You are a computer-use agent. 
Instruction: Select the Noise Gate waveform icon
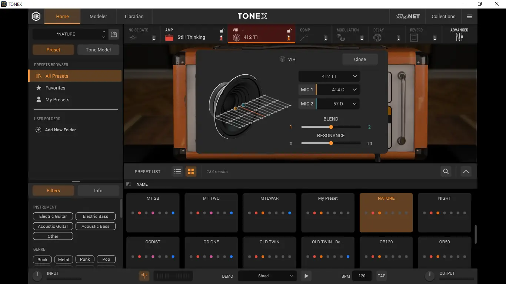[133, 37]
